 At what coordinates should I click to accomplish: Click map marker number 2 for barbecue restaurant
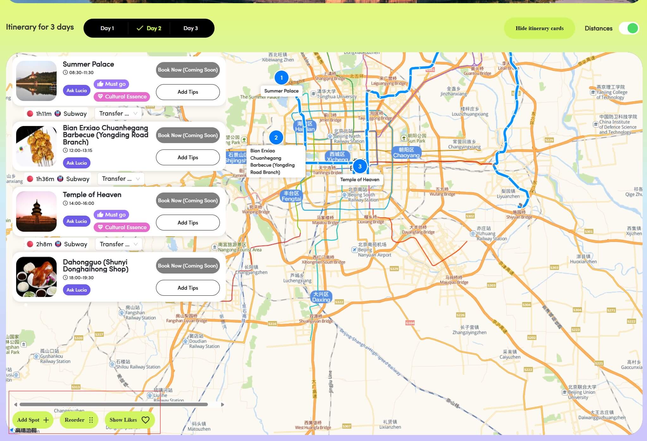coord(276,137)
